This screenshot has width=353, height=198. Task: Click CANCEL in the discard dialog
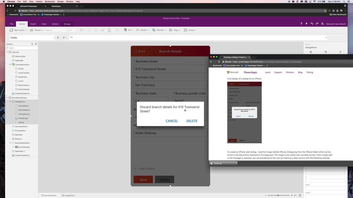coord(172,121)
